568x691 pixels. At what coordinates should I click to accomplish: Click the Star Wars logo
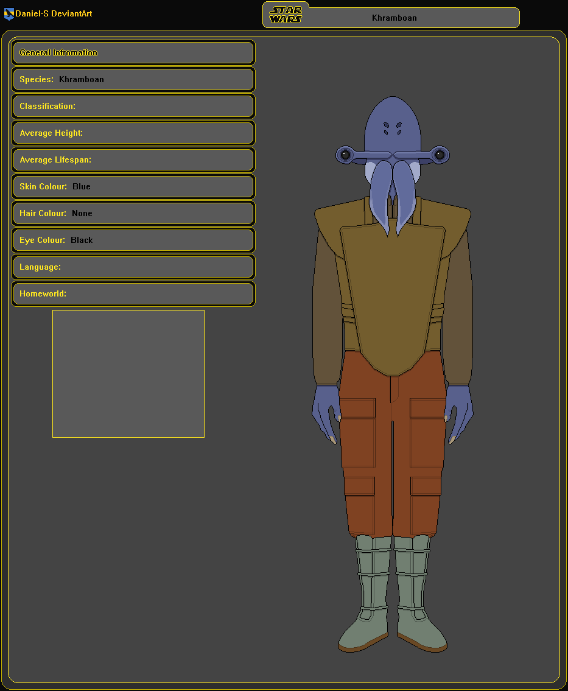[286, 15]
